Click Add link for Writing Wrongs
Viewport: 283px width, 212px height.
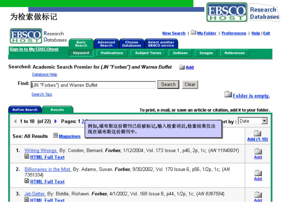tap(258, 157)
